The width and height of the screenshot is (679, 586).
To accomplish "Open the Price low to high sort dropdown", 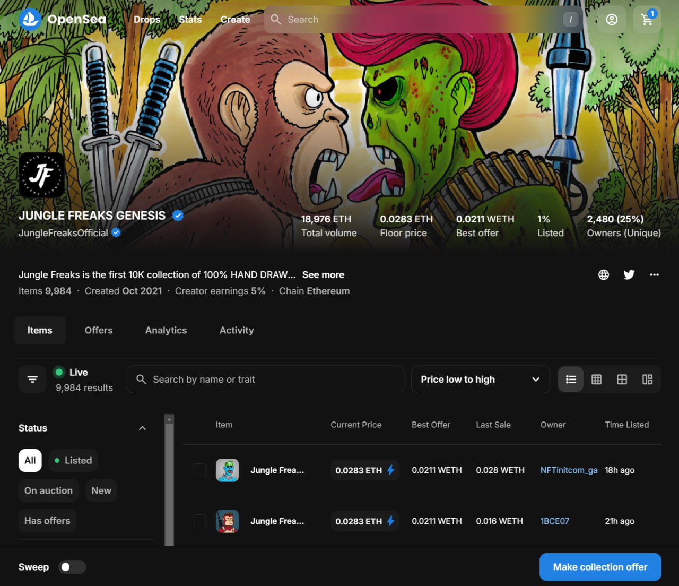I will click(x=481, y=380).
